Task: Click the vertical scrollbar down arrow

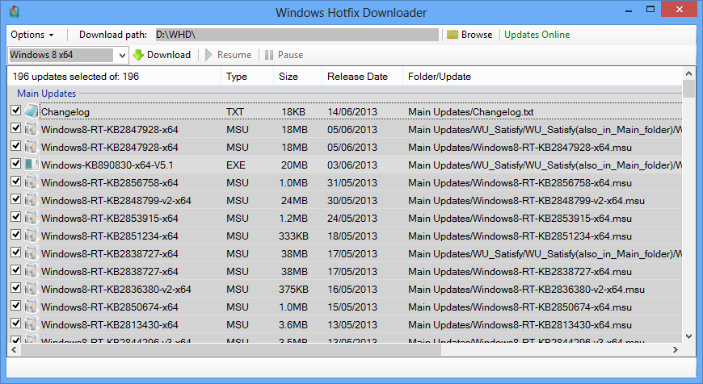Action: (x=688, y=336)
